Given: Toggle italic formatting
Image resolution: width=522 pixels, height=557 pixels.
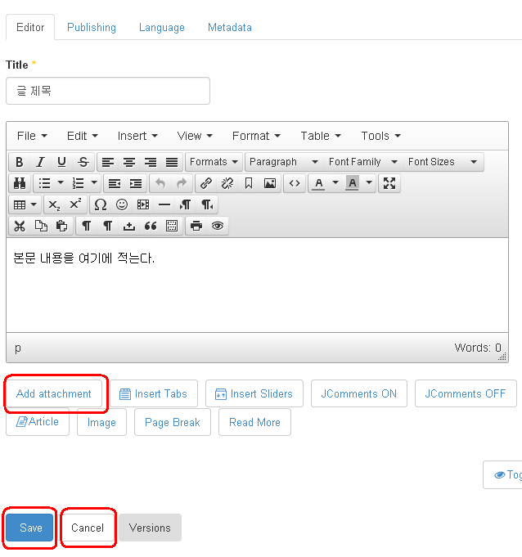Looking at the screenshot, I should [x=41, y=162].
